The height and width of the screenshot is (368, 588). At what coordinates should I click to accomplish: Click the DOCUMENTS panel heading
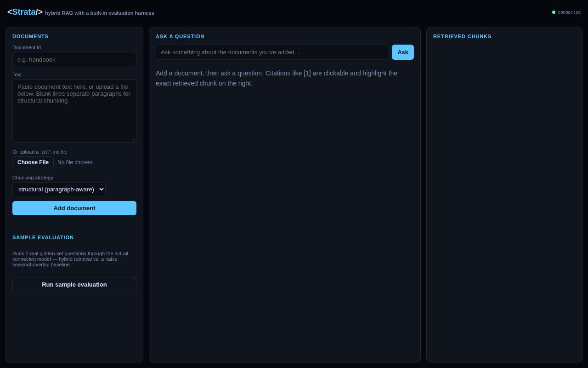tap(30, 36)
